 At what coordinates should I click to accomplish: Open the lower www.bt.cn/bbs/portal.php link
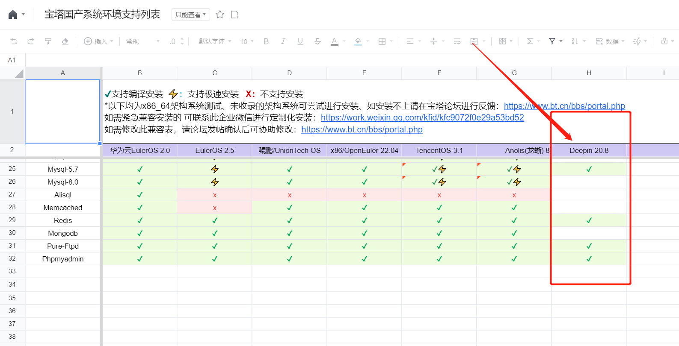coord(362,129)
